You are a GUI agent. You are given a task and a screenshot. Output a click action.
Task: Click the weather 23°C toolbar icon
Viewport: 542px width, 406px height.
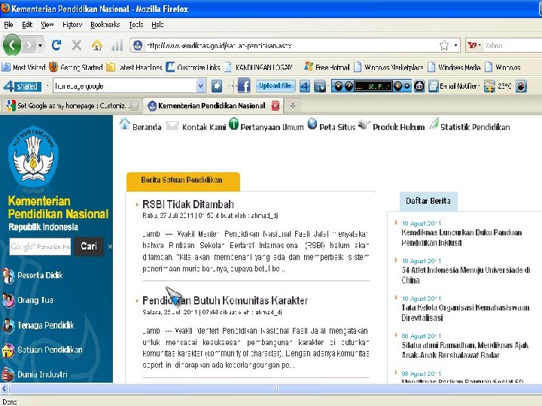coord(498,86)
